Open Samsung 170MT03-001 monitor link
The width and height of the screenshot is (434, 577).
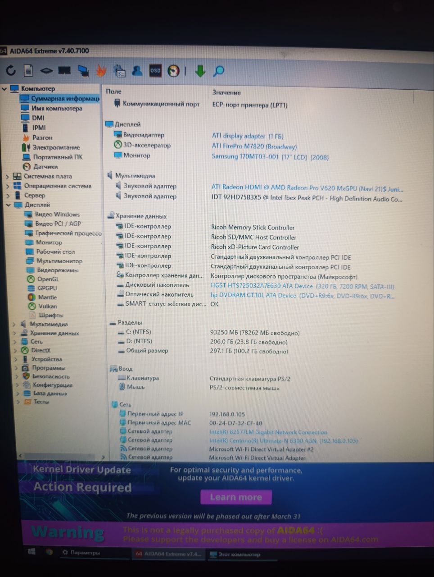click(x=270, y=157)
